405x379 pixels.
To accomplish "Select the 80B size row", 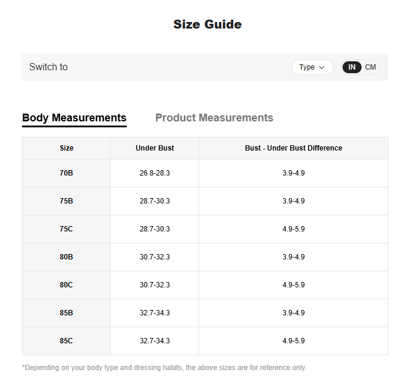I will tap(205, 257).
